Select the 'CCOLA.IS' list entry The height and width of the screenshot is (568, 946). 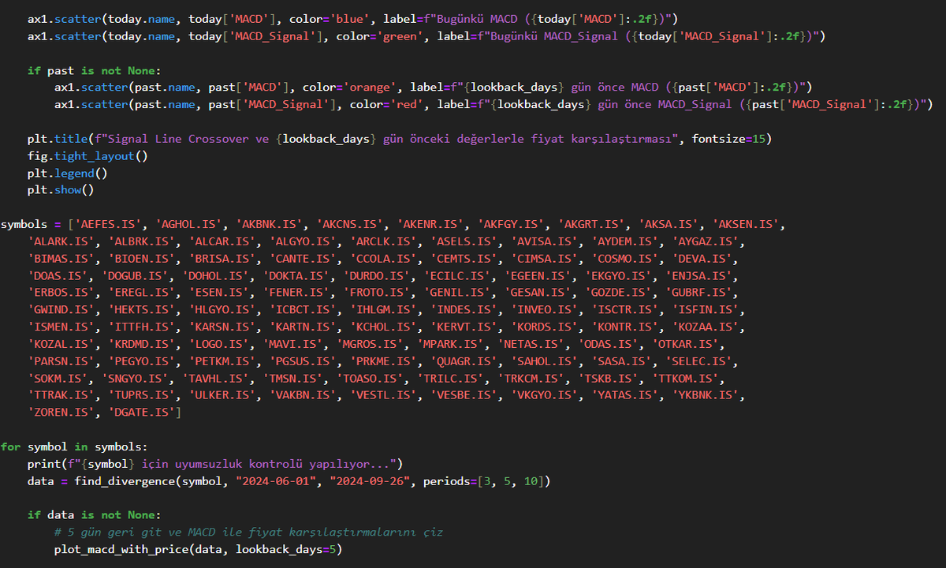384,258
